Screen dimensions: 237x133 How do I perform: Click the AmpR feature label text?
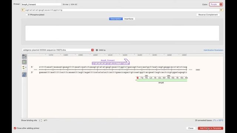coord(161,83)
